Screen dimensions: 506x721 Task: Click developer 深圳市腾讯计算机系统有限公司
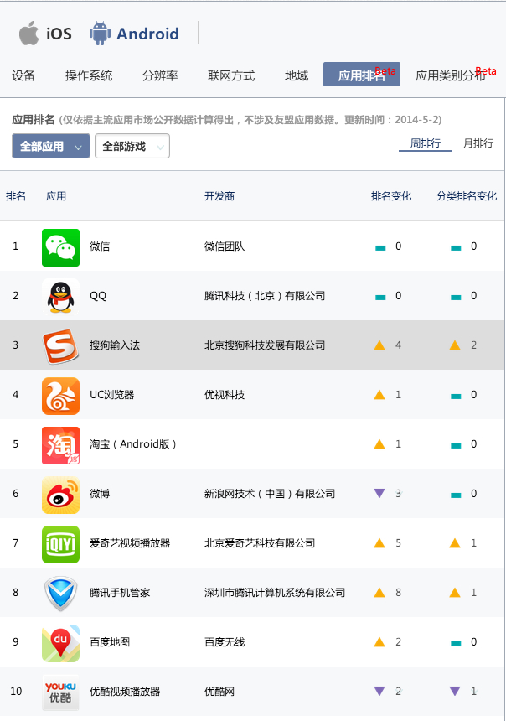(x=275, y=592)
